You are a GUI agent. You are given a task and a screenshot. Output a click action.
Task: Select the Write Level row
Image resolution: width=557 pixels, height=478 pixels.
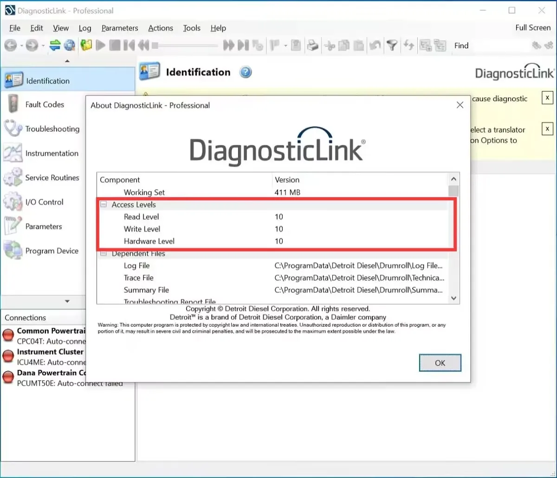(272, 229)
